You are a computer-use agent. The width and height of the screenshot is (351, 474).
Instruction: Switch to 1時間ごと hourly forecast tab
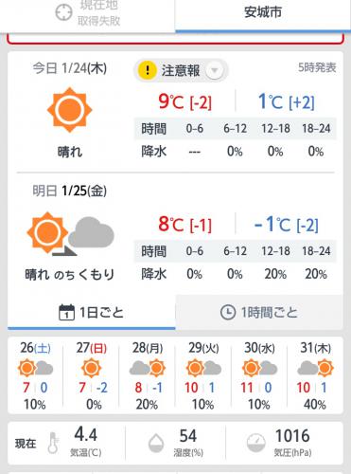[259, 312]
